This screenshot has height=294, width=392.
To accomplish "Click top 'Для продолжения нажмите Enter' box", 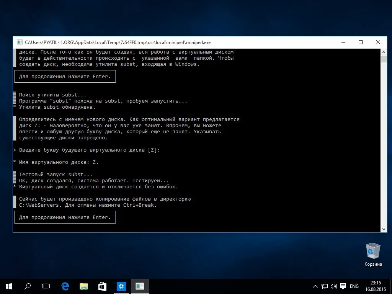I will 65,77.
